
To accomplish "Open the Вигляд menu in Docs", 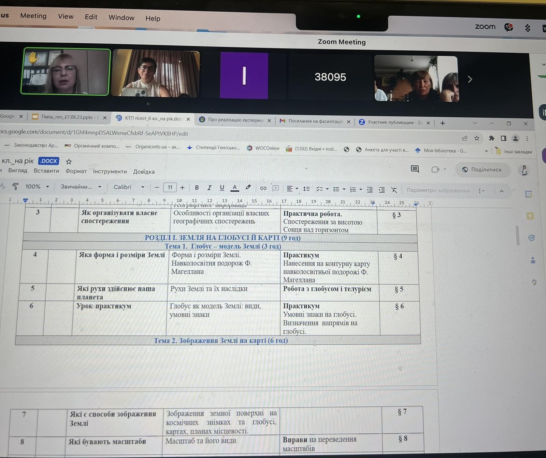I will tap(17, 171).
